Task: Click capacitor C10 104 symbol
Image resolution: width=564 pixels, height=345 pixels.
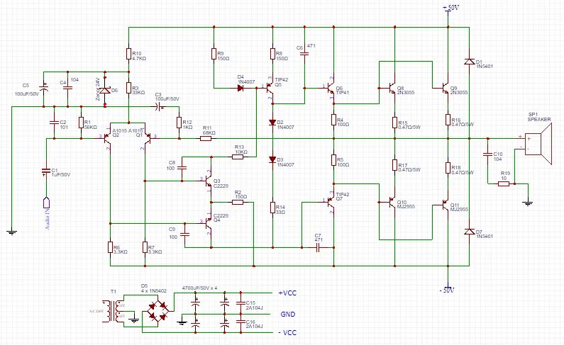Action: (x=487, y=154)
